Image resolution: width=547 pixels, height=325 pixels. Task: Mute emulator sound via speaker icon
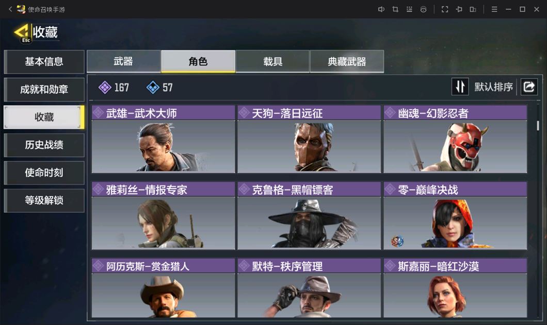pos(381,9)
